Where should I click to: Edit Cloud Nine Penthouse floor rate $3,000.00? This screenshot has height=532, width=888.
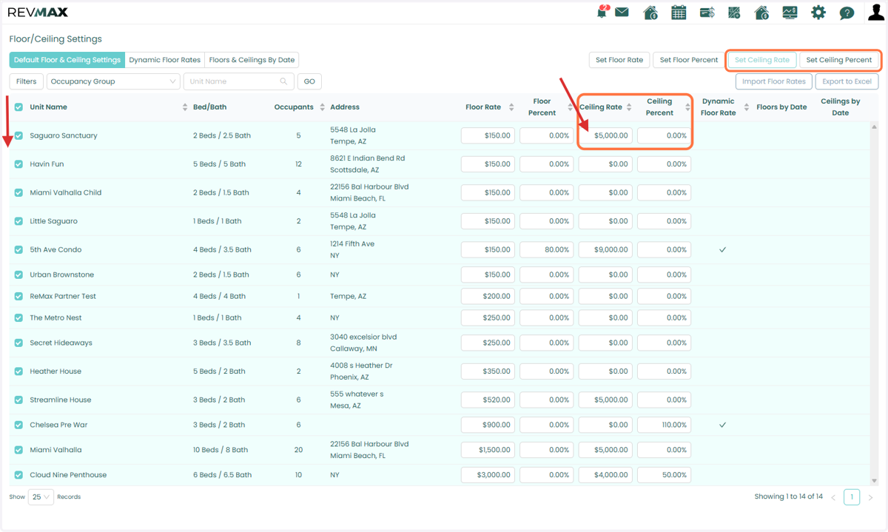[488, 475]
